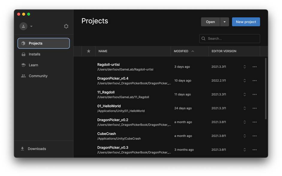This screenshot has width=282, height=176.
Task: Open the 01_HelloWorld project
Action: coord(109,106)
